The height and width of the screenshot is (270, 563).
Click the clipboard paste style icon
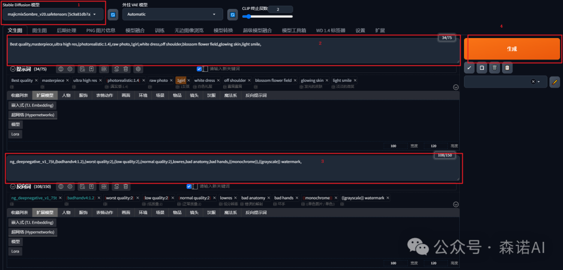coord(507,68)
